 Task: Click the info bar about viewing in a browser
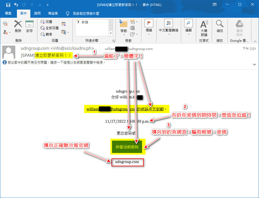(x=55, y=63)
